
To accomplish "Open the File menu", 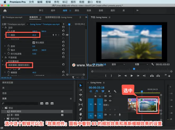I will pos(31,2).
